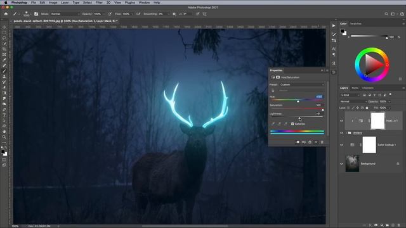The width and height of the screenshot is (406, 228).
Task: Open the Image menu
Action: point(53,3)
